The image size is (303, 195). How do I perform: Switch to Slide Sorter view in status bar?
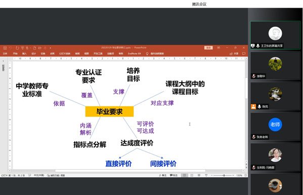[192, 175]
